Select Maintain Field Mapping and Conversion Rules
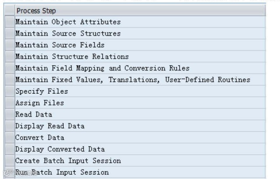Screen dimensions: 280x179 tap(102, 68)
